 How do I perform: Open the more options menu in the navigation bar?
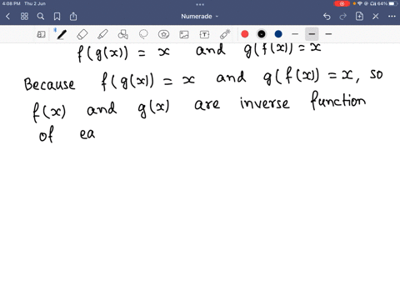point(392,17)
